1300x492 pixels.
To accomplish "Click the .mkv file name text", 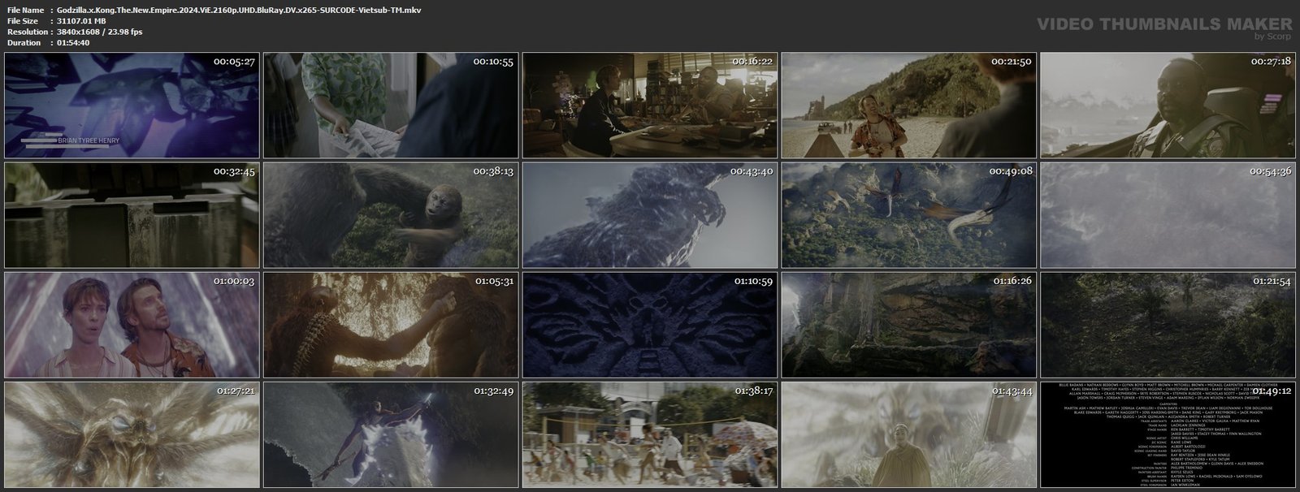I will pyautogui.click(x=240, y=10).
